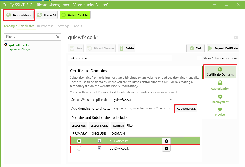Delete the guk.wfk.co.kr managed certificate
The image size is (245, 167).
pyautogui.click(x=127, y=48)
